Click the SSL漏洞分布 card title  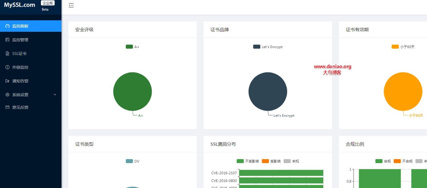click(x=223, y=144)
